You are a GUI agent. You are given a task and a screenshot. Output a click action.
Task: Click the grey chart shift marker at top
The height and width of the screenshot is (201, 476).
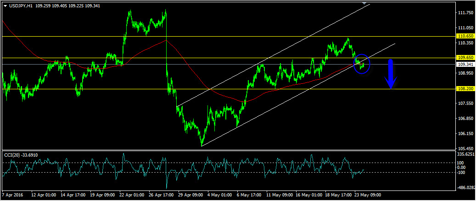click(364, 3)
